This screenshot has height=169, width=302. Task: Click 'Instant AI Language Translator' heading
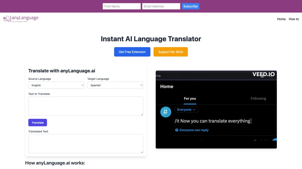151,39
